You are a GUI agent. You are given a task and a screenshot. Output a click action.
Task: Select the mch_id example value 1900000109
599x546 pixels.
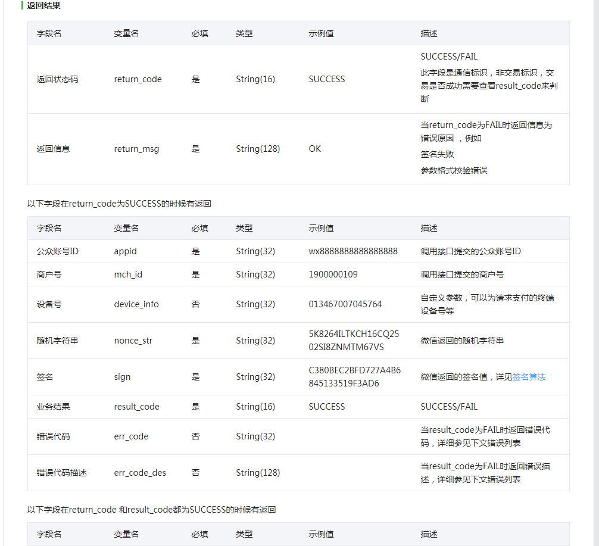pyautogui.click(x=333, y=274)
